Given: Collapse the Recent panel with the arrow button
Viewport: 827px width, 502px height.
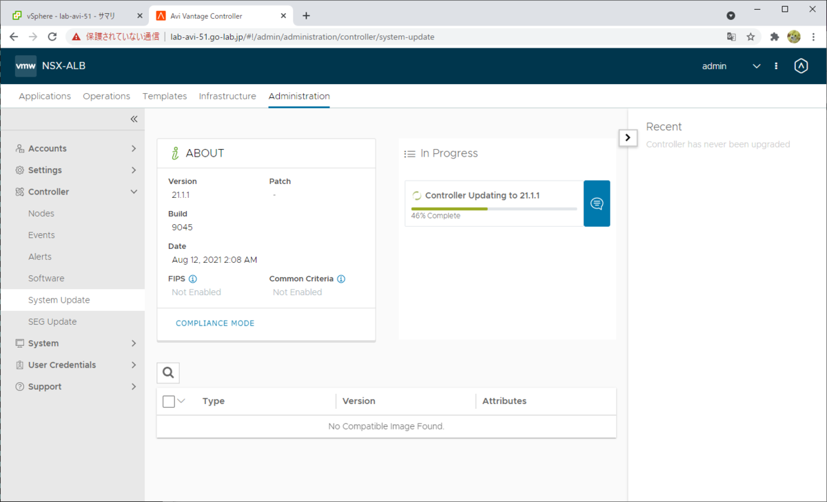Looking at the screenshot, I should coord(627,137).
